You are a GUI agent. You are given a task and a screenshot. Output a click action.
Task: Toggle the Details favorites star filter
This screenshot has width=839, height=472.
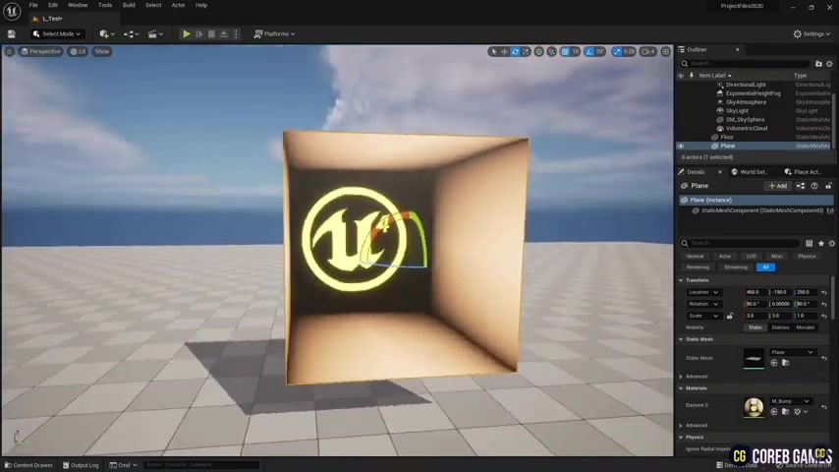[820, 243]
